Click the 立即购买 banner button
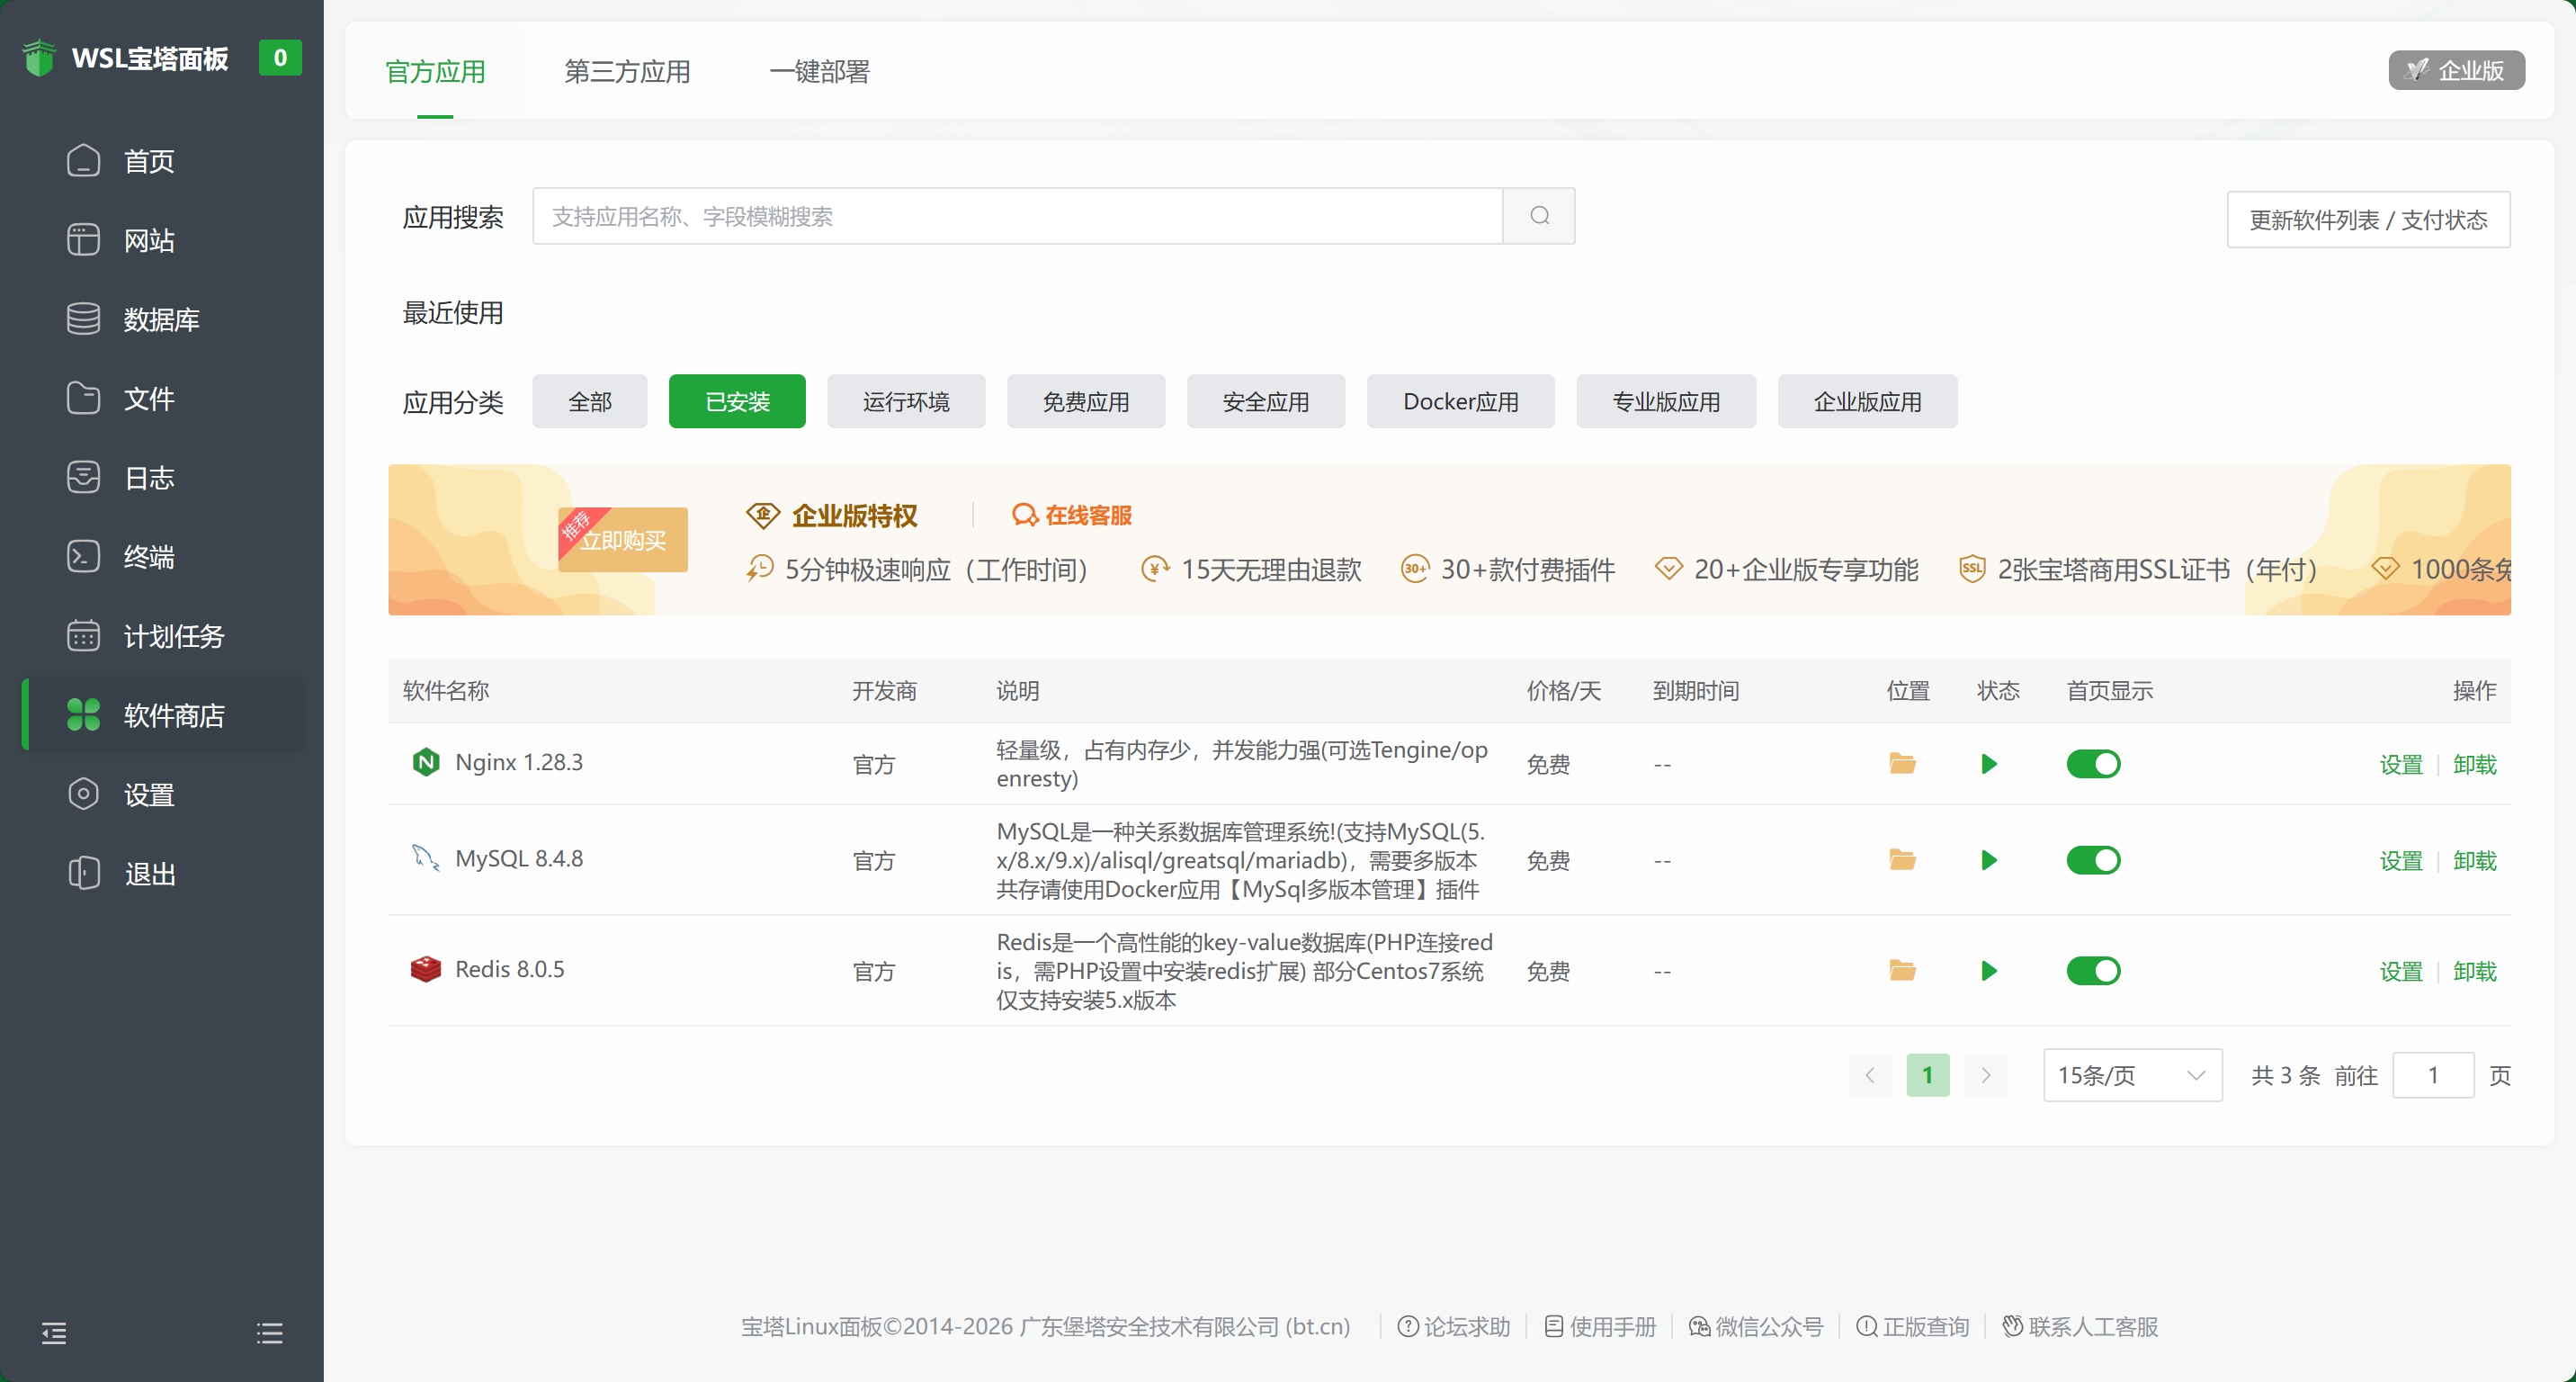This screenshot has width=2576, height=1382. pyautogui.click(x=623, y=540)
